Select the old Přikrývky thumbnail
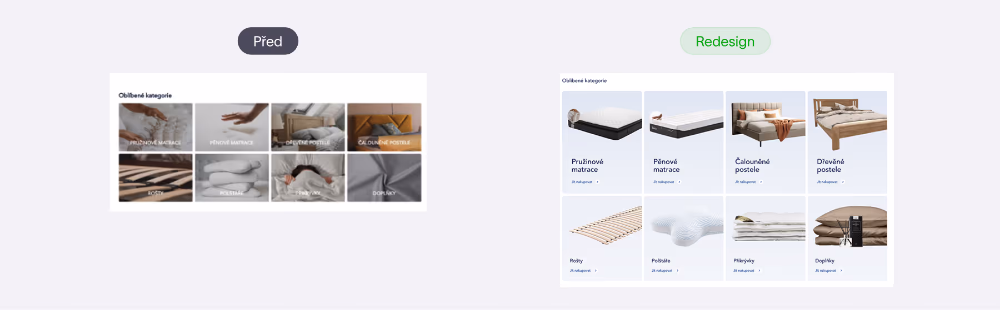 click(x=308, y=177)
